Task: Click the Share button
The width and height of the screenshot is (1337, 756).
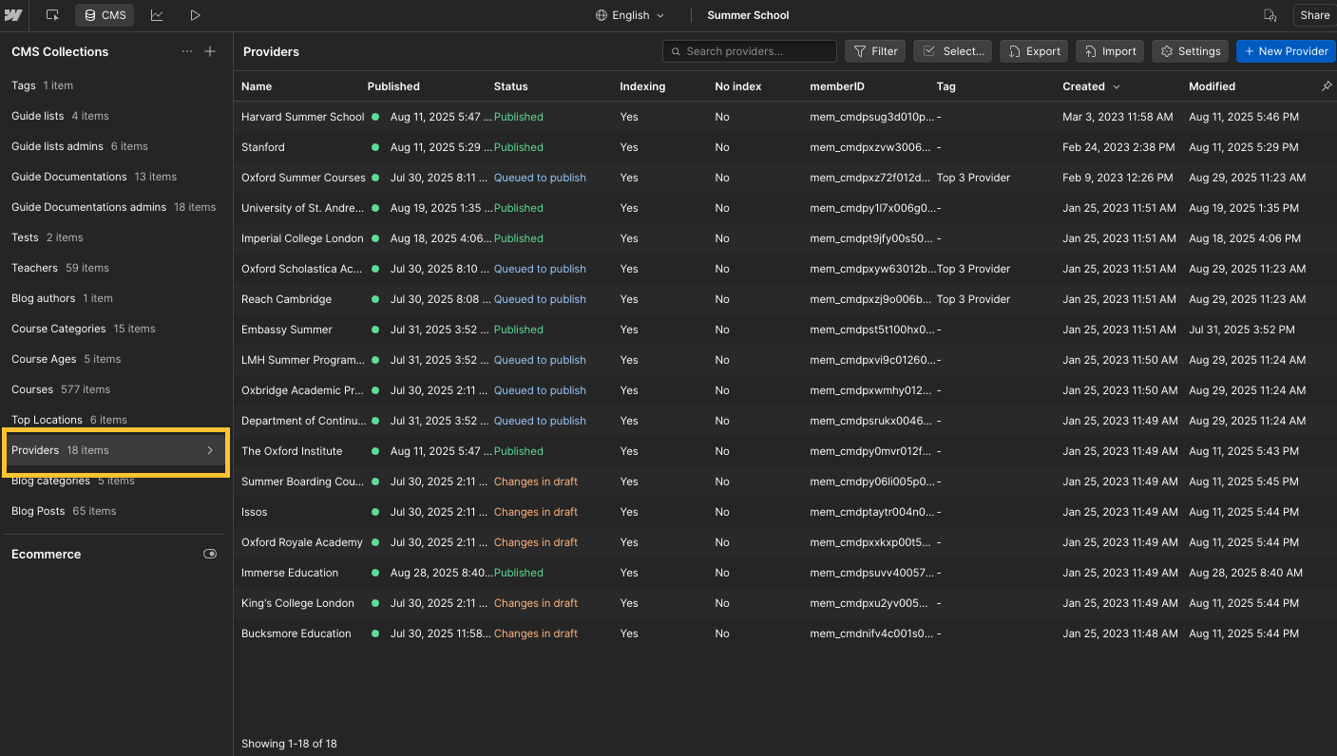Action: tap(1315, 15)
